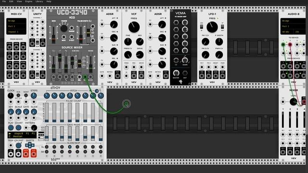
Task: Open the Edit menu
Action: pyautogui.click(x=11, y=1)
